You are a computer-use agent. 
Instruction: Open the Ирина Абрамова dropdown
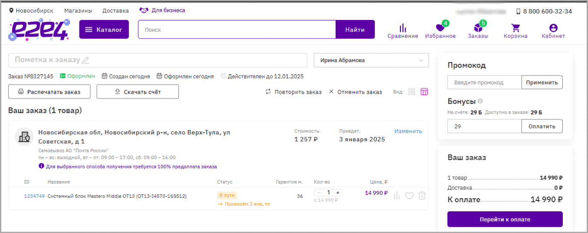tap(371, 60)
